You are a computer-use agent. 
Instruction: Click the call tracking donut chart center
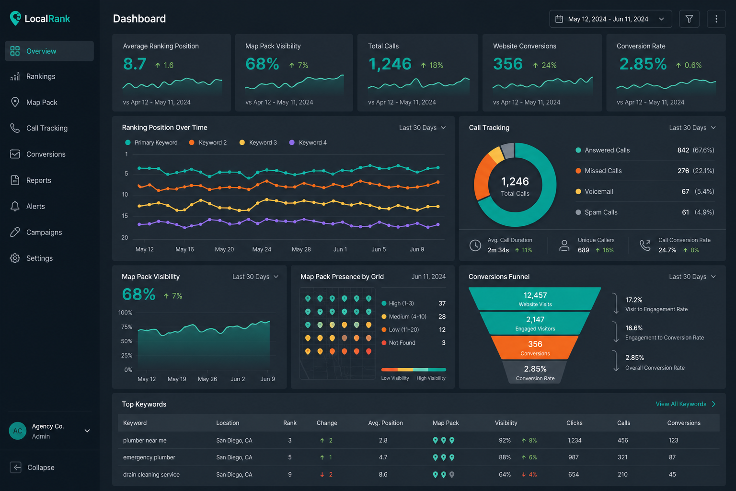(515, 186)
